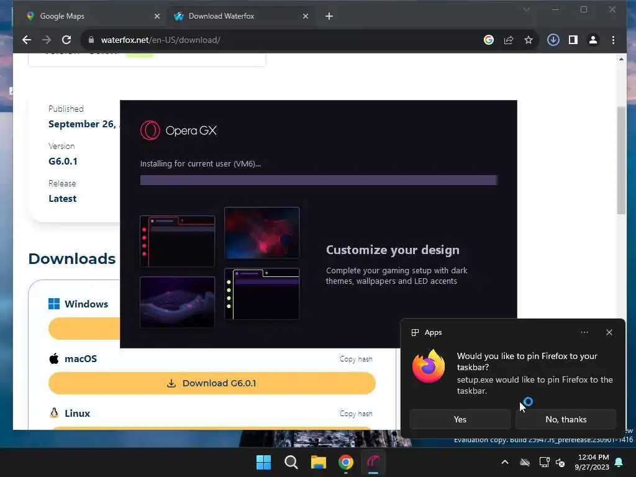
Task: Click the 'Downloads' heading
Action: click(72, 259)
